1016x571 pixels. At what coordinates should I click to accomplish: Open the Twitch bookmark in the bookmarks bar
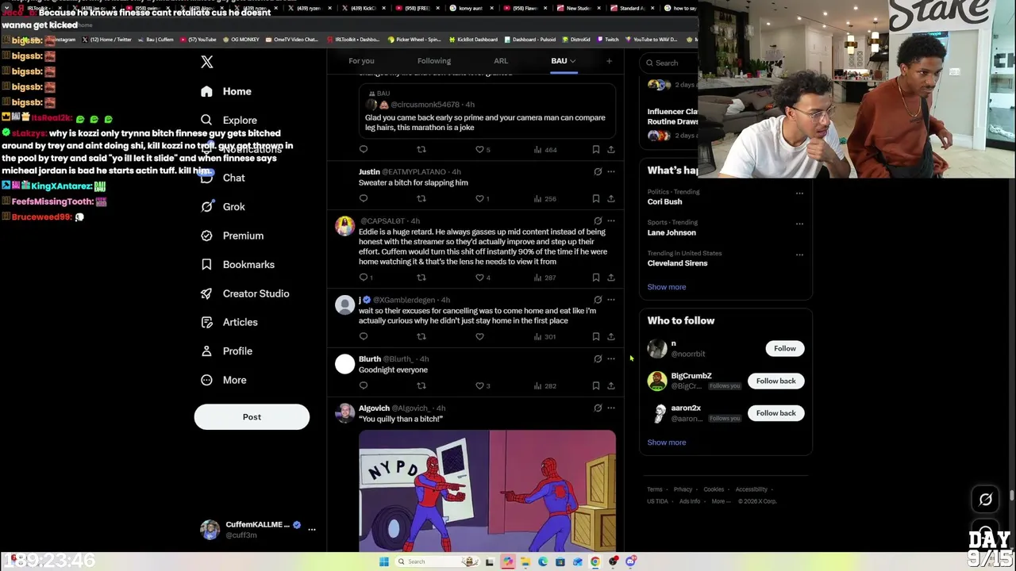608,40
